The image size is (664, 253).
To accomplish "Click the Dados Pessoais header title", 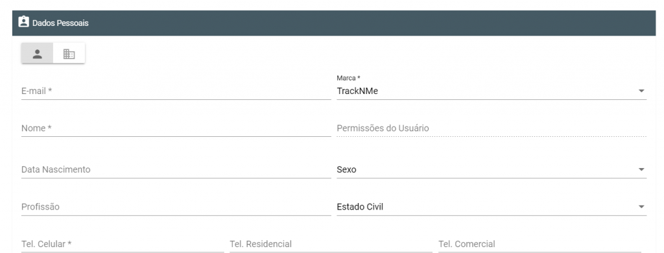I will 60,23.
